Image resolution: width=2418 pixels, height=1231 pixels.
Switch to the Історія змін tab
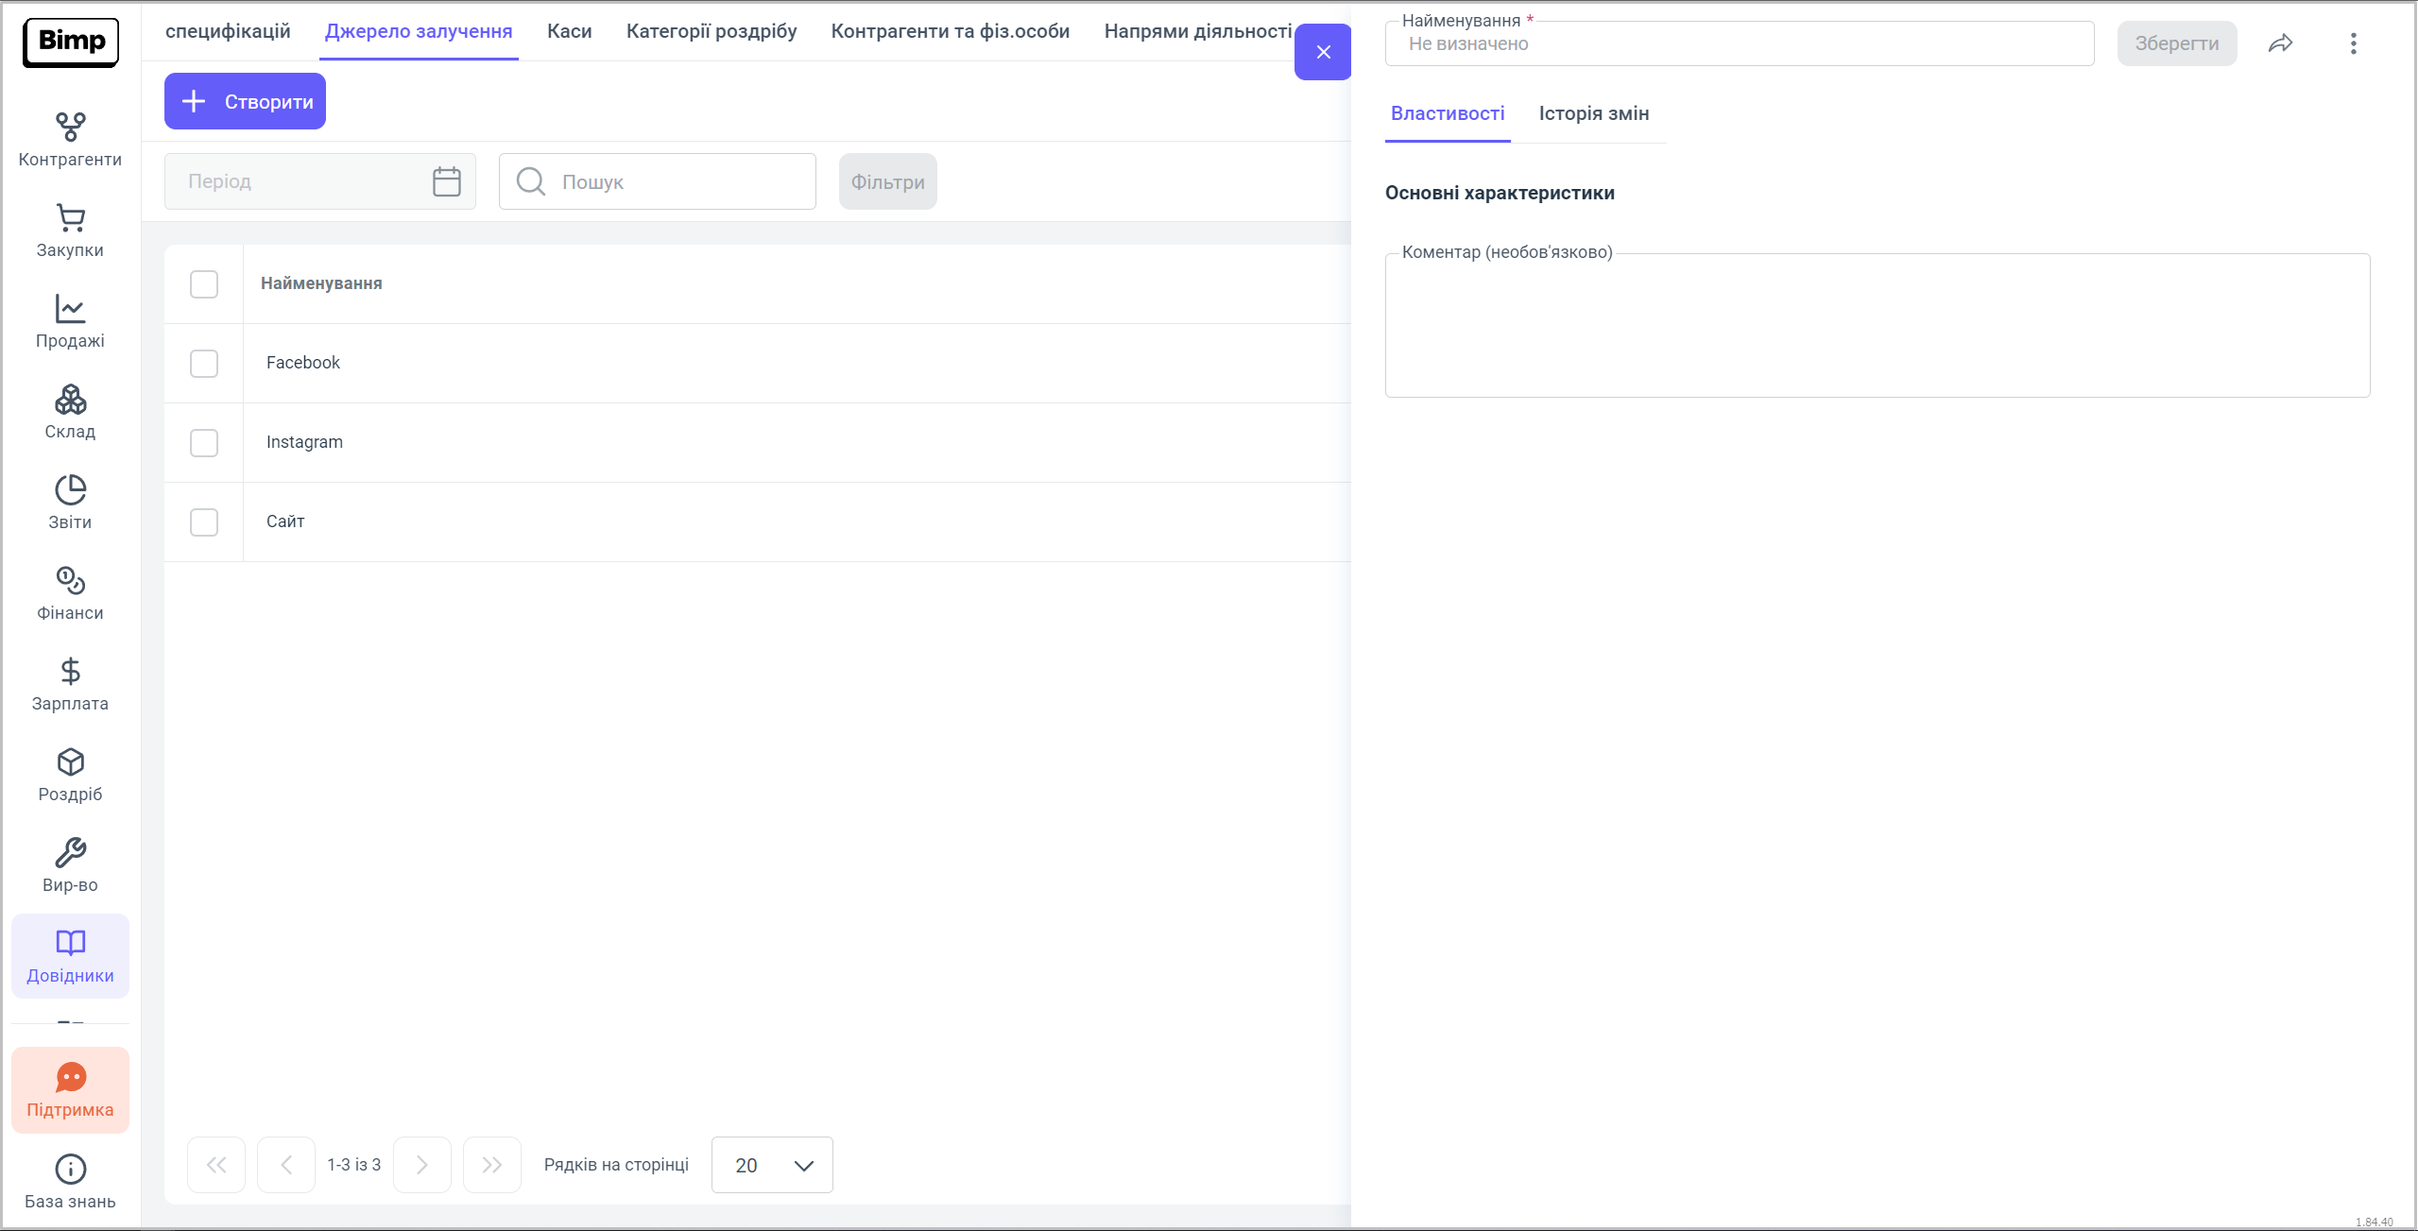coord(1593,113)
